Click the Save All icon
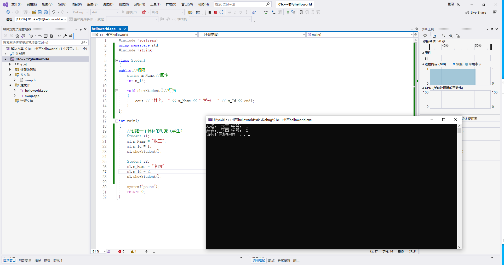Image resolution: width=504 pixels, height=265 pixels. coord(46,12)
